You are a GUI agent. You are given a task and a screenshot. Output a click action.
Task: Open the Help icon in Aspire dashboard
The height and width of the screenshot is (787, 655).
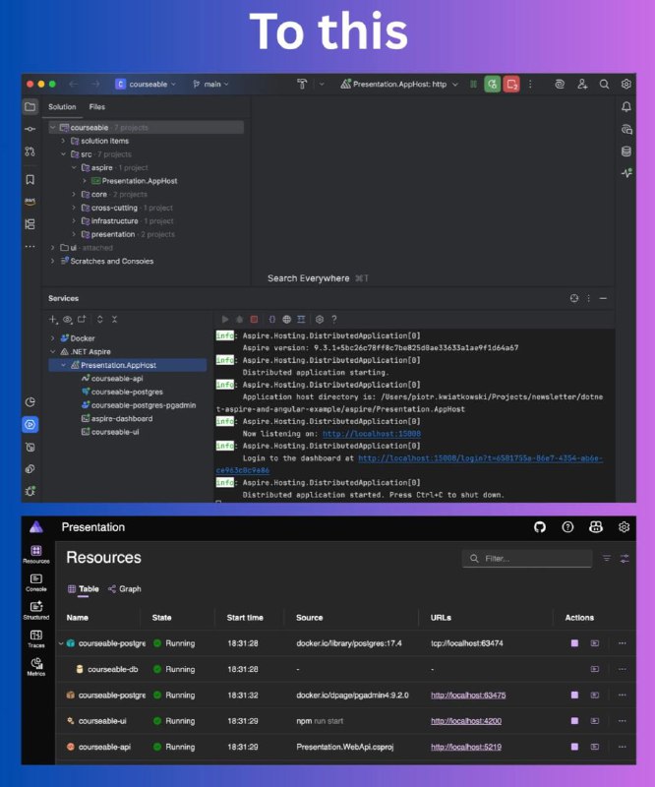pyautogui.click(x=567, y=527)
